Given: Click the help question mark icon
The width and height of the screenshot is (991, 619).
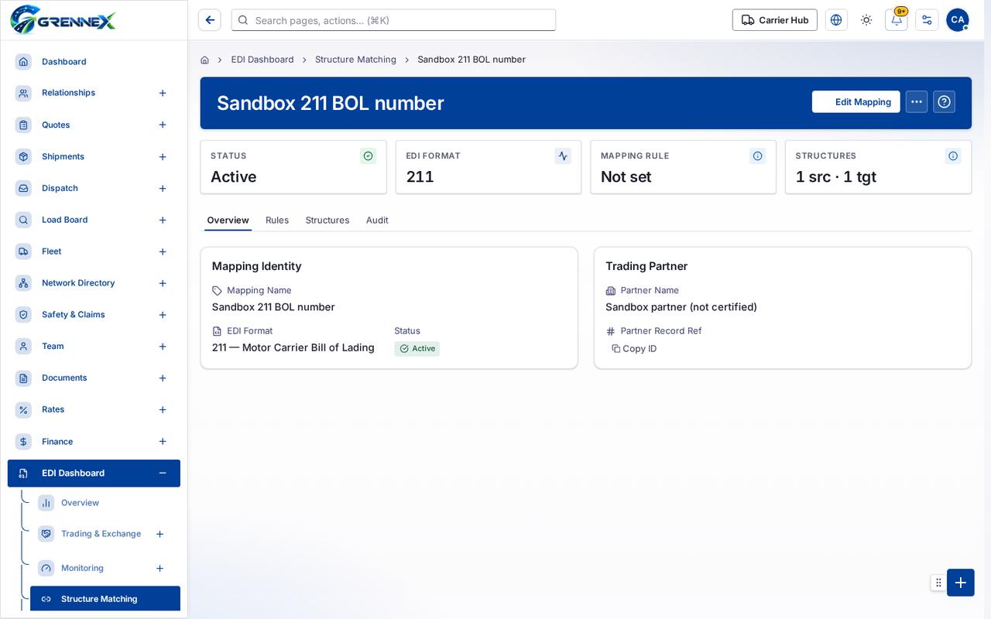Looking at the screenshot, I should [945, 102].
